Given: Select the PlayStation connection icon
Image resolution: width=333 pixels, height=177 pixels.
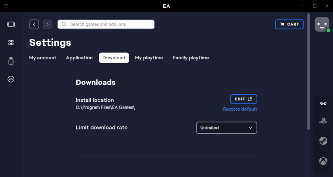Looking at the screenshot, I should (x=323, y=122).
